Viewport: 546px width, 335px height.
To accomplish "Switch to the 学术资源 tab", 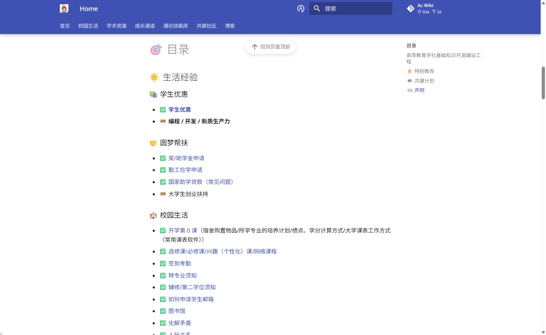I will pos(117,26).
